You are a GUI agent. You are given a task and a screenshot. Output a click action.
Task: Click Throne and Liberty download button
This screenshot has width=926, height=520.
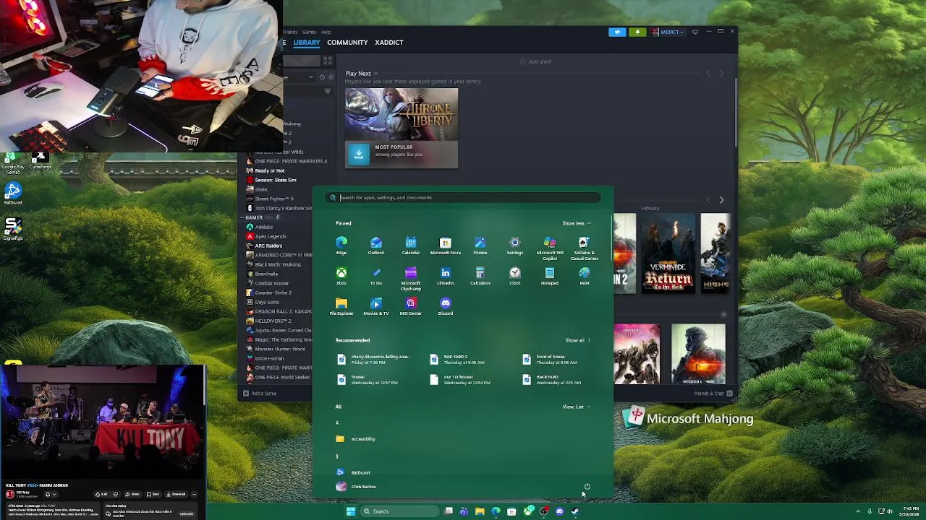[359, 154]
